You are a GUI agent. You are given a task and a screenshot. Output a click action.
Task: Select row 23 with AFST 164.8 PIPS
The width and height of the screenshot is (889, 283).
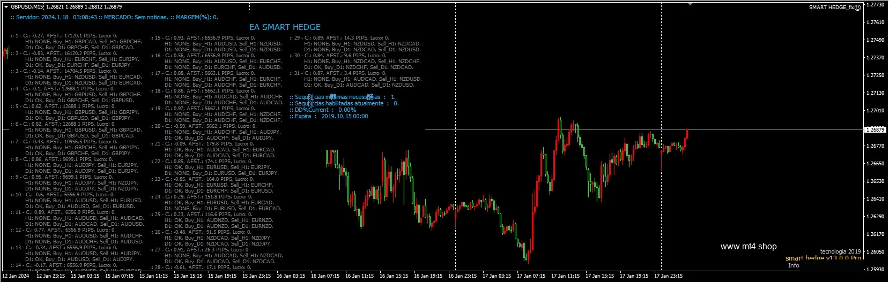202,179
